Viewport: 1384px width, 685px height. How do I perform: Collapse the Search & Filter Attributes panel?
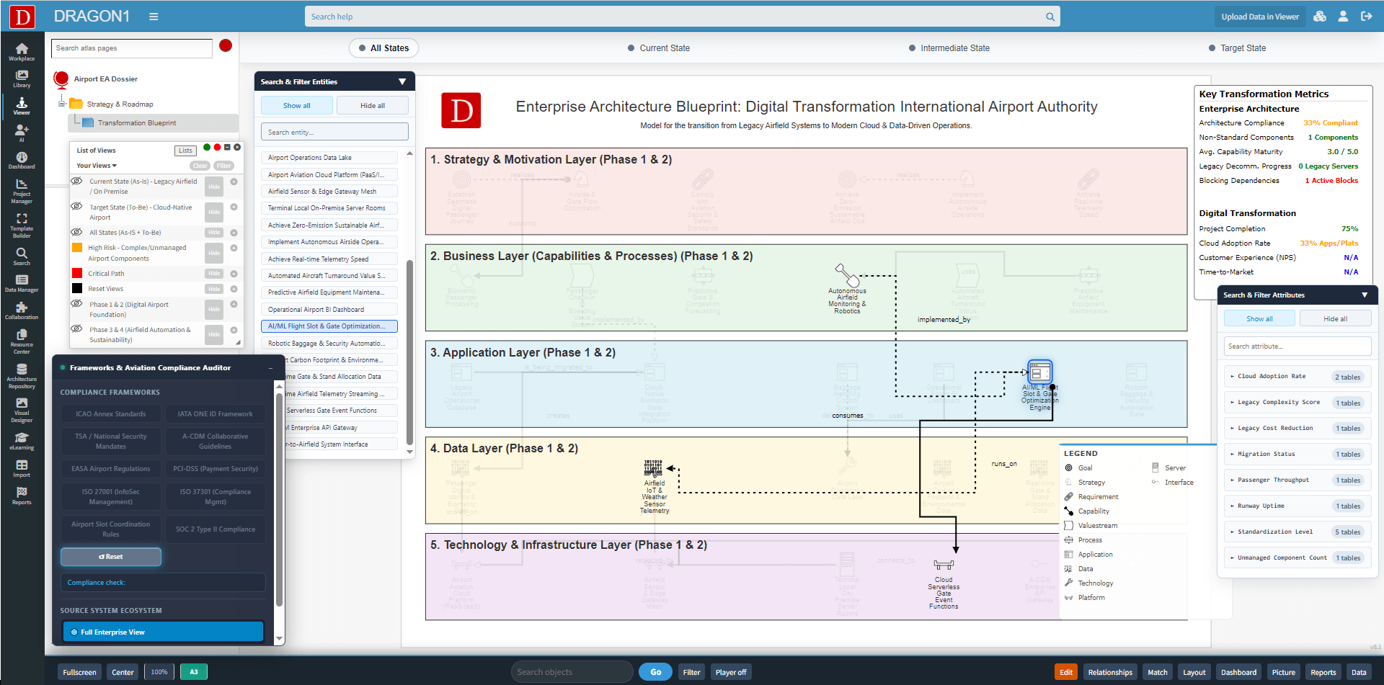[1365, 295]
